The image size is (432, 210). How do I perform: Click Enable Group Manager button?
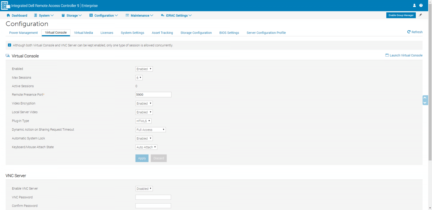coord(401,15)
